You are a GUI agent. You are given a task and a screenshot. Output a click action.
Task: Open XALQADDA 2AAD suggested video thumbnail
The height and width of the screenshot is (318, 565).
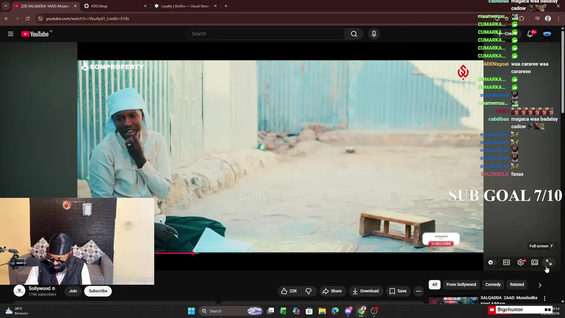(453, 301)
